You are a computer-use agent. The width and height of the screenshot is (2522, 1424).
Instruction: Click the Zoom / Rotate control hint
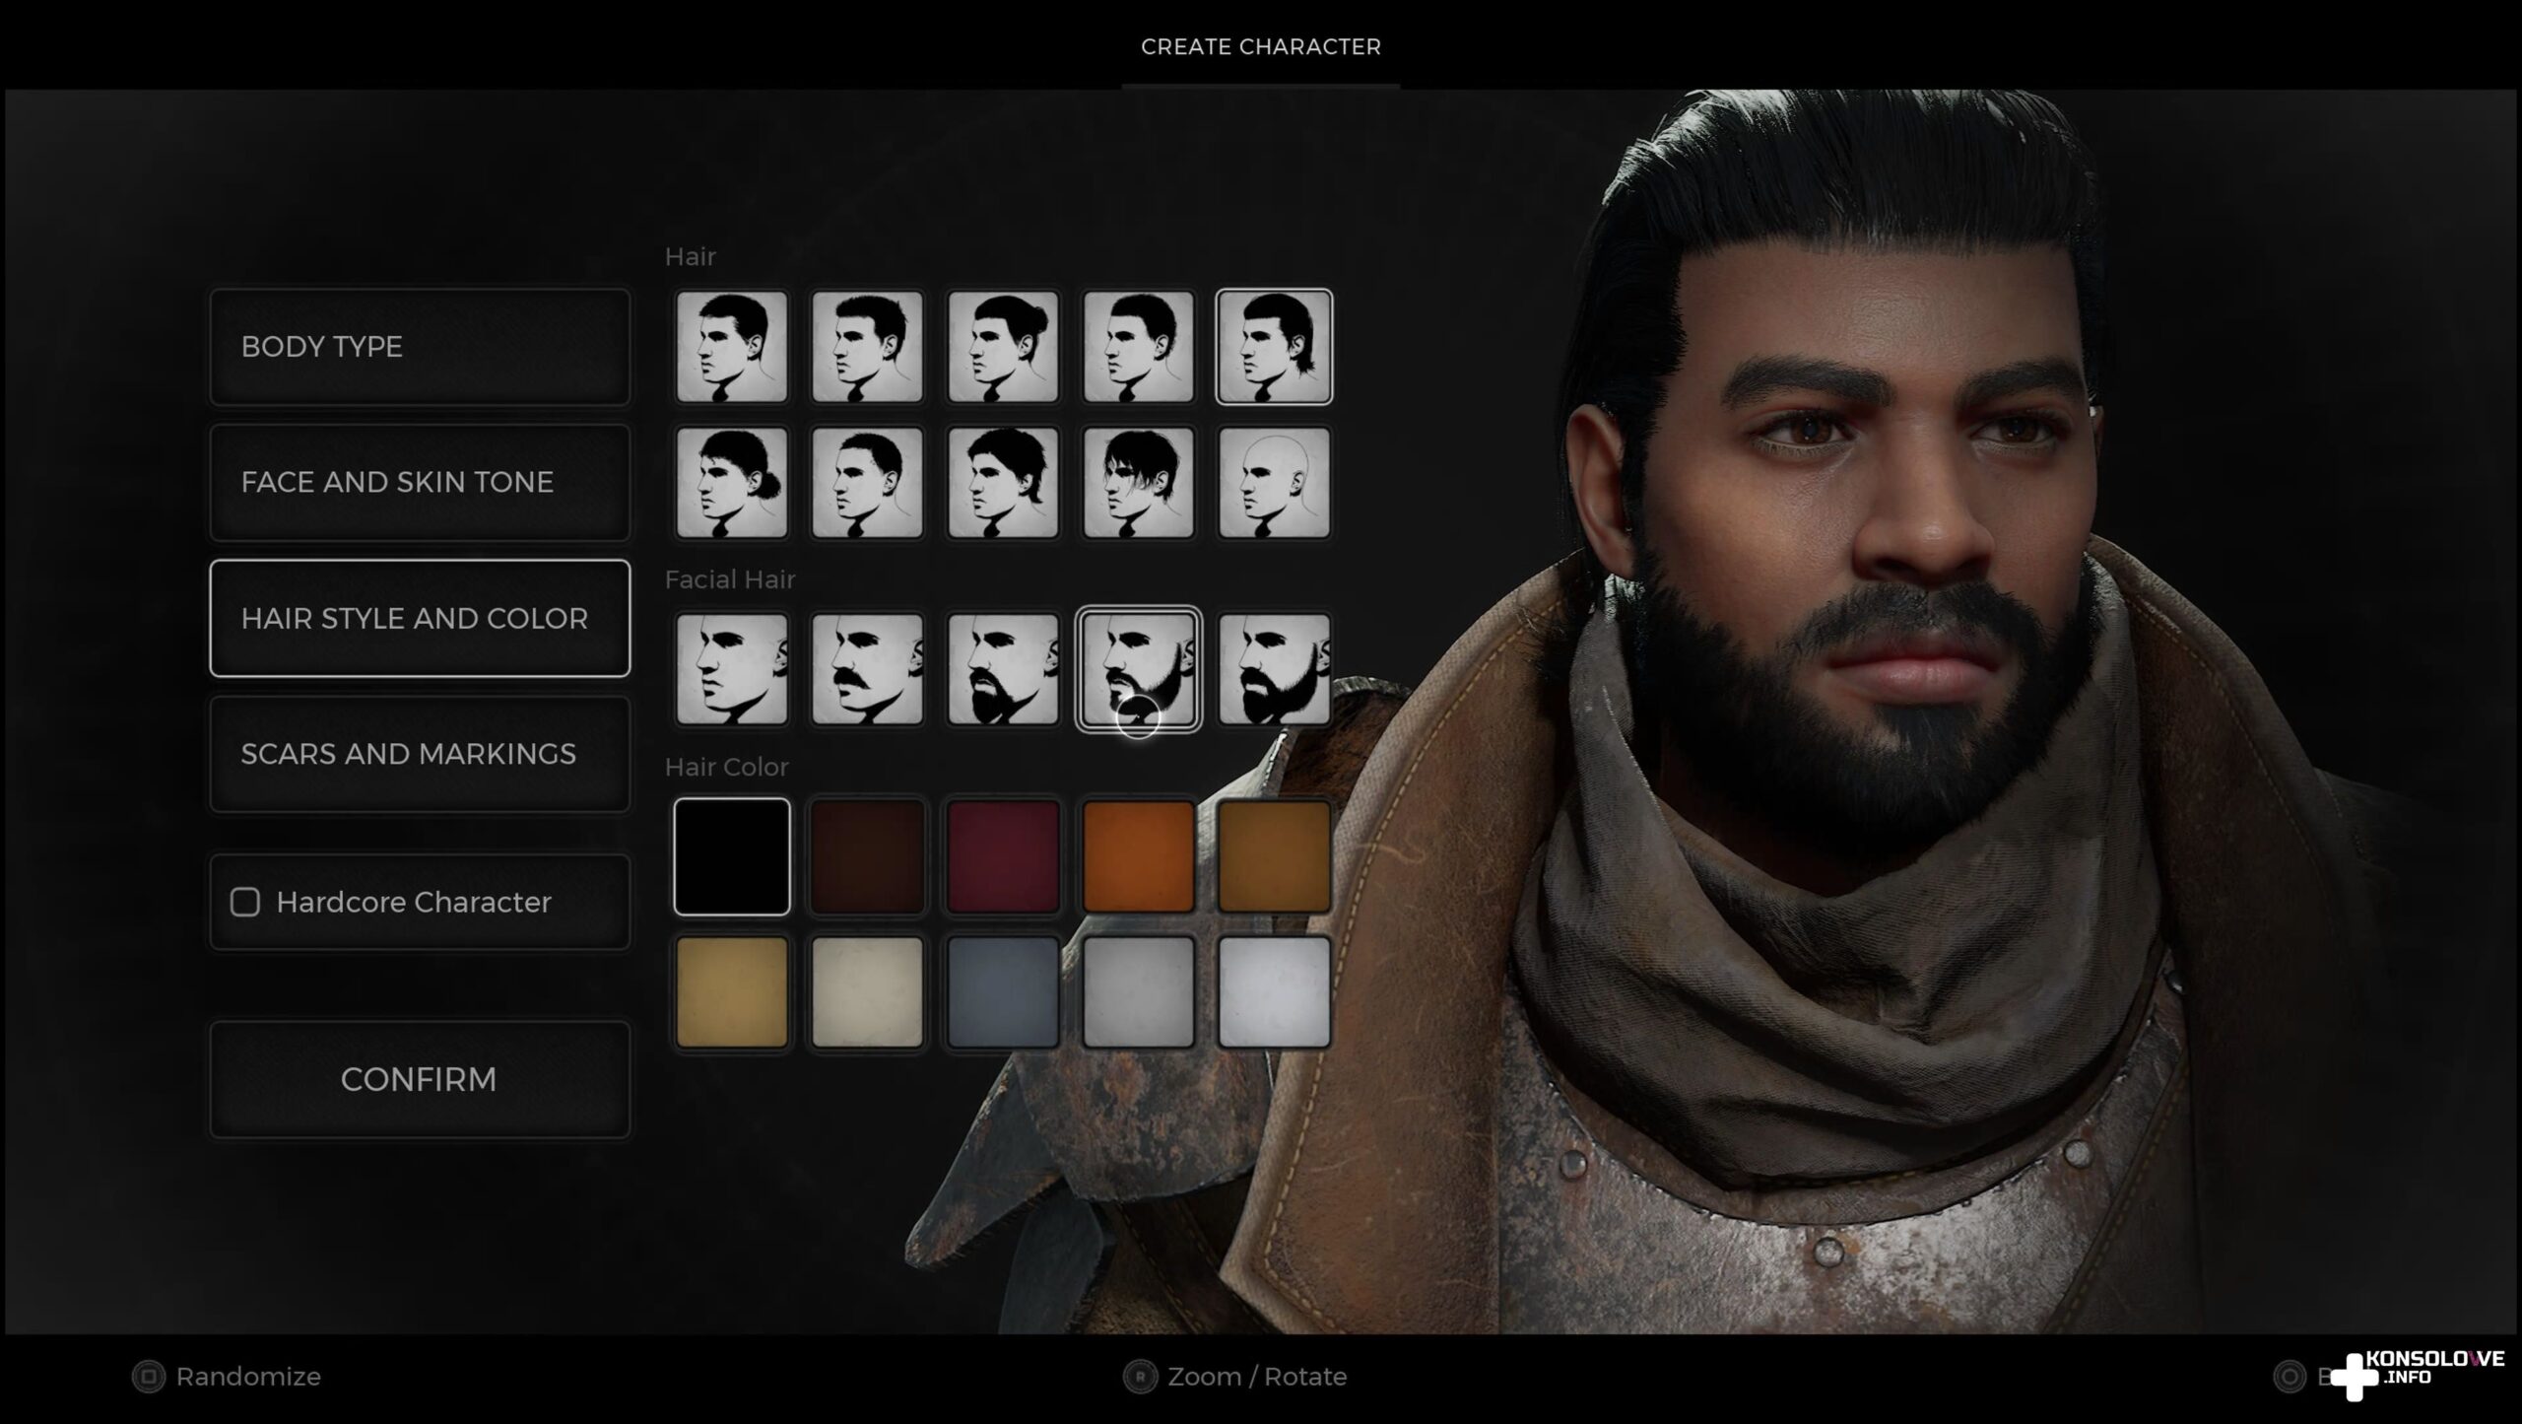point(1235,1377)
